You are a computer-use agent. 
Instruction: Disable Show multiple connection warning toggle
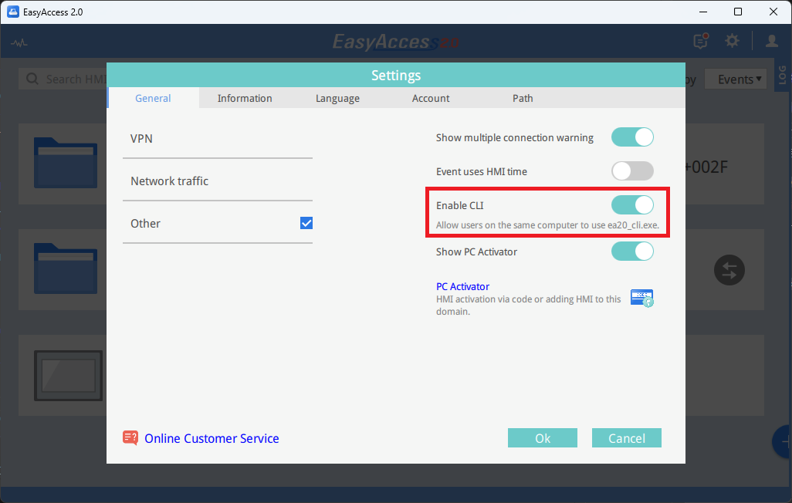click(x=632, y=137)
